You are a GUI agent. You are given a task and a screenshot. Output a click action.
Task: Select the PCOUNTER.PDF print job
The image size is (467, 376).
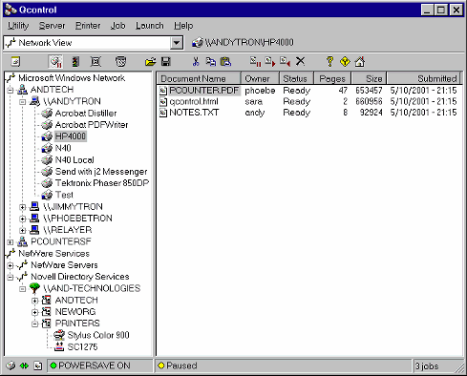[203, 91]
